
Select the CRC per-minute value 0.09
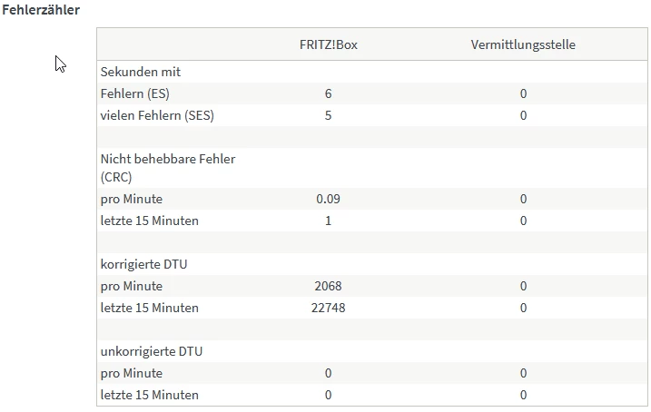[328, 199]
